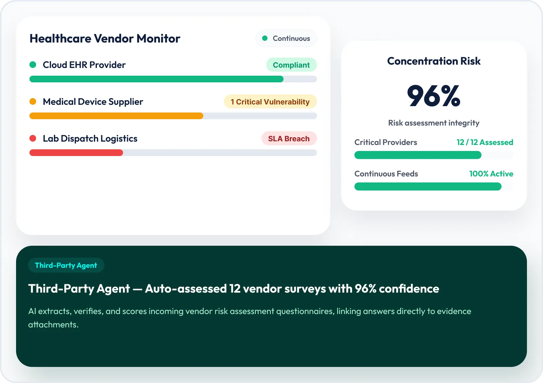Image resolution: width=543 pixels, height=383 pixels.
Task: Select the SLA Breach tag
Action: click(x=289, y=138)
